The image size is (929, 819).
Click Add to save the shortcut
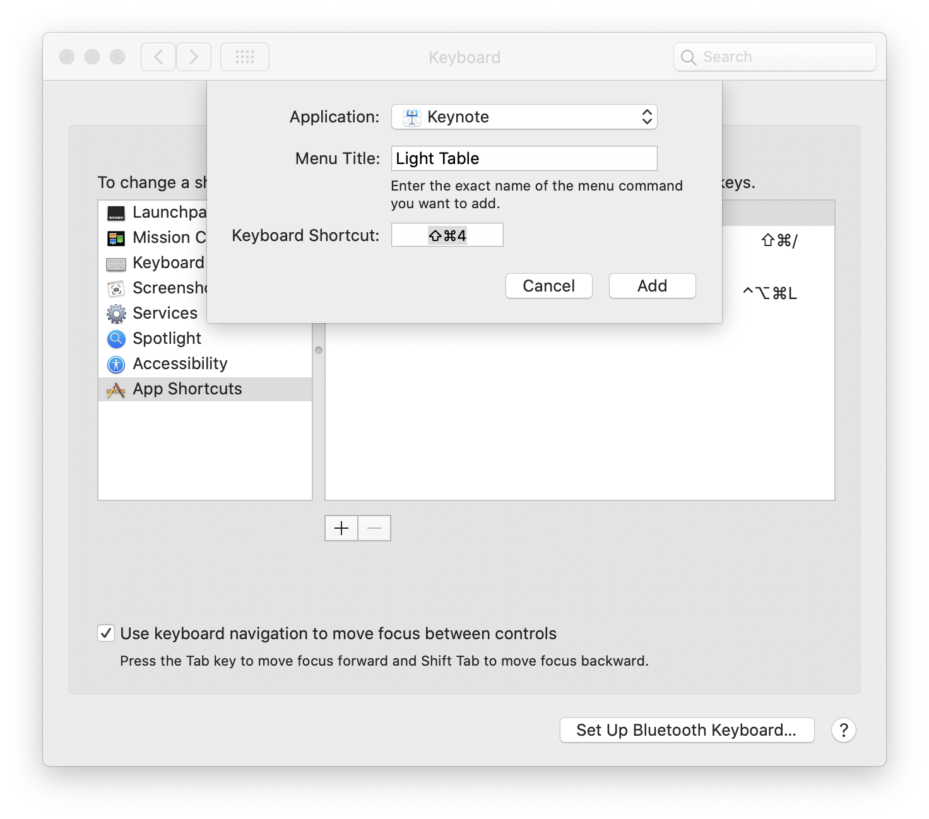[653, 286]
